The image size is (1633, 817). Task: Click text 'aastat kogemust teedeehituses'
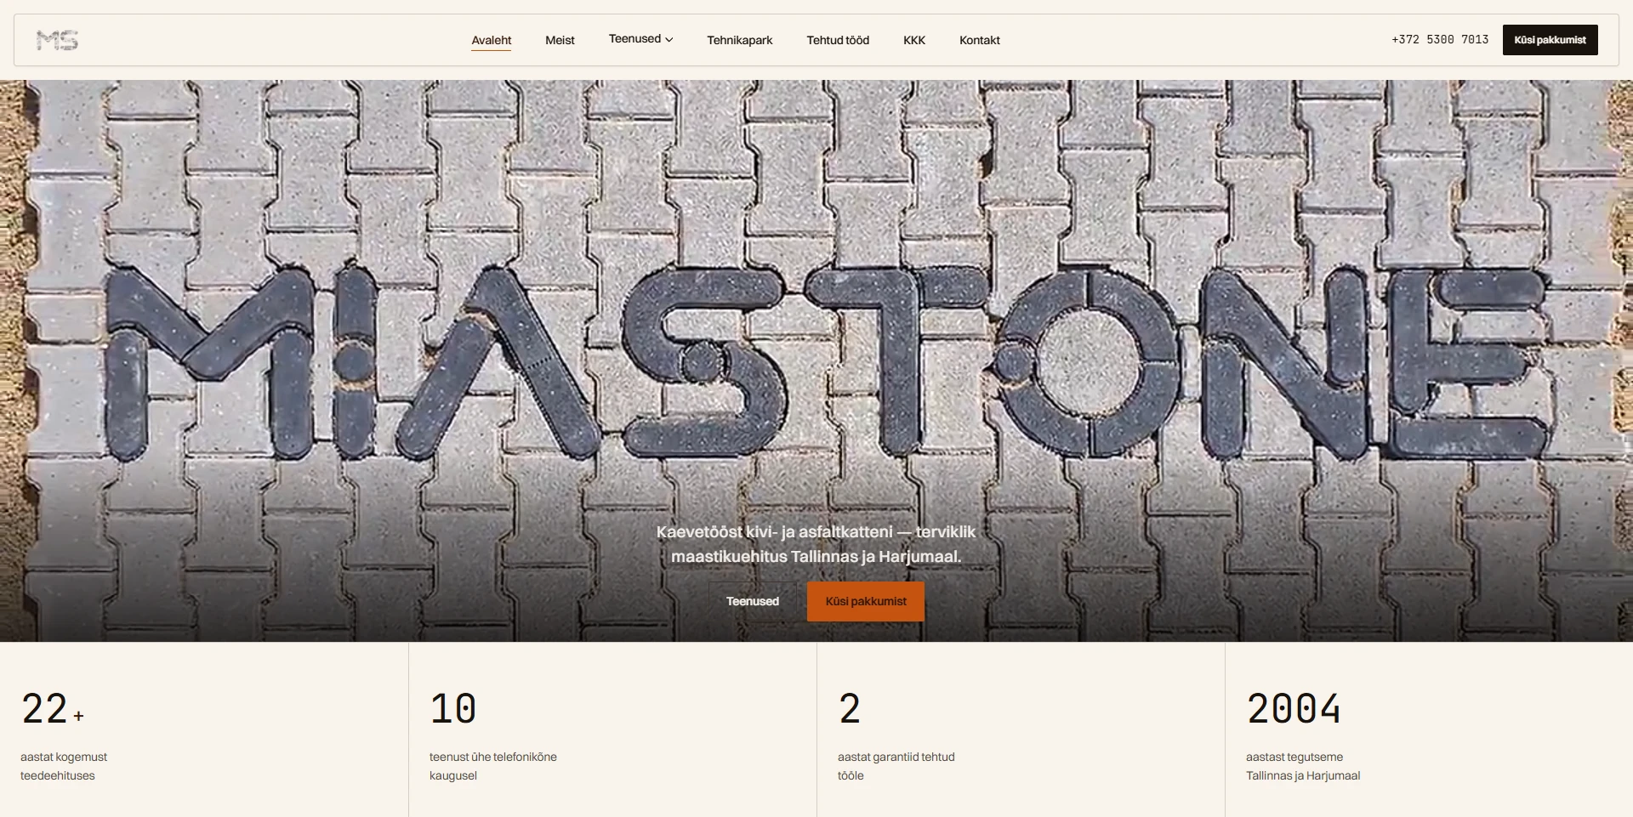pyautogui.click(x=64, y=766)
